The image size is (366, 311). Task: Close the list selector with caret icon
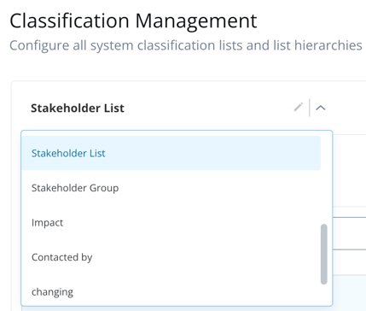pos(321,108)
